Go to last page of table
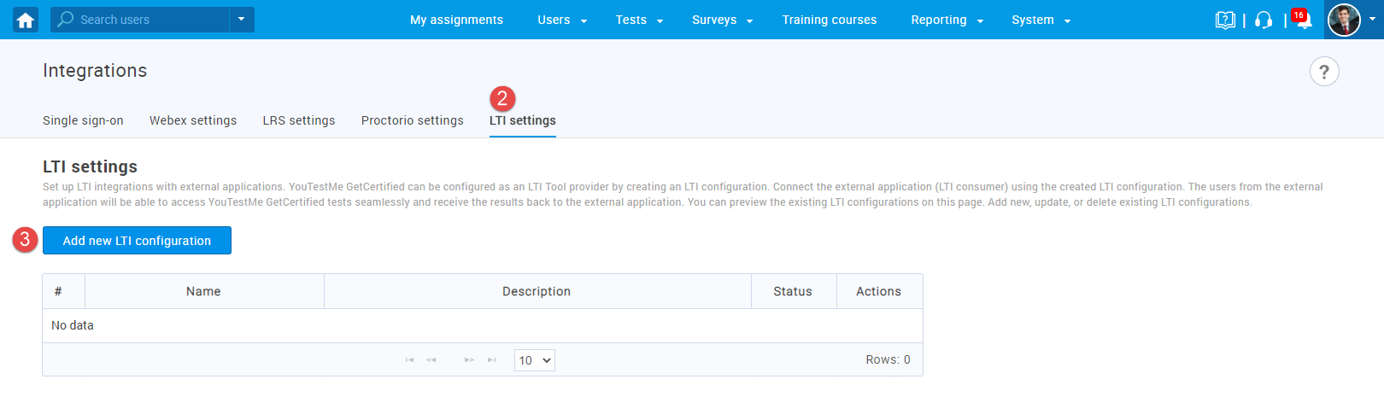 click(x=491, y=360)
